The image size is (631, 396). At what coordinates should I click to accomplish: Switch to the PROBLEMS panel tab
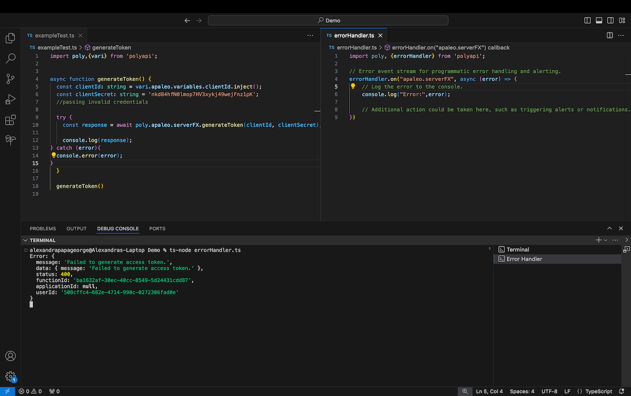[42, 228]
